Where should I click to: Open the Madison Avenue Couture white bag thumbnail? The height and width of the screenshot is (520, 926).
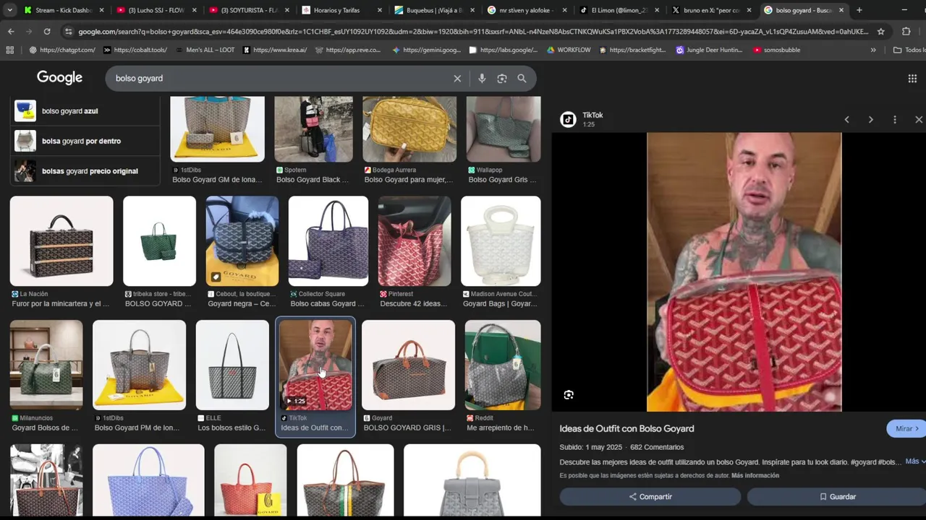tap(501, 241)
